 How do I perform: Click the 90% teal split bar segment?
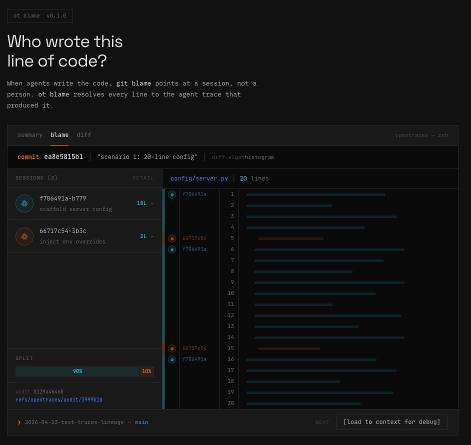[77, 371]
